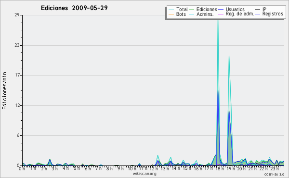Click the y-axis value 6

[18, 135]
